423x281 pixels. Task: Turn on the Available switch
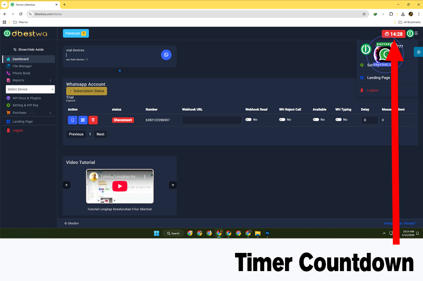click(x=316, y=119)
